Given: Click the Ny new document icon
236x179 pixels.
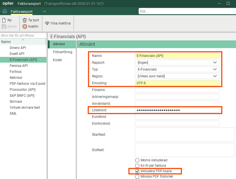Looking at the screenshot, I should (4, 20).
